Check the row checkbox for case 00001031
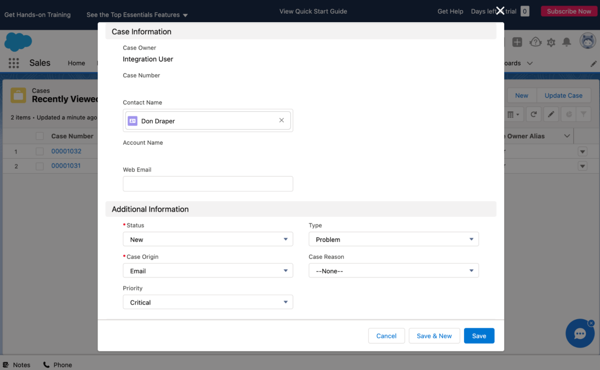This screenshot has width=600, height=370. point(39,166)
